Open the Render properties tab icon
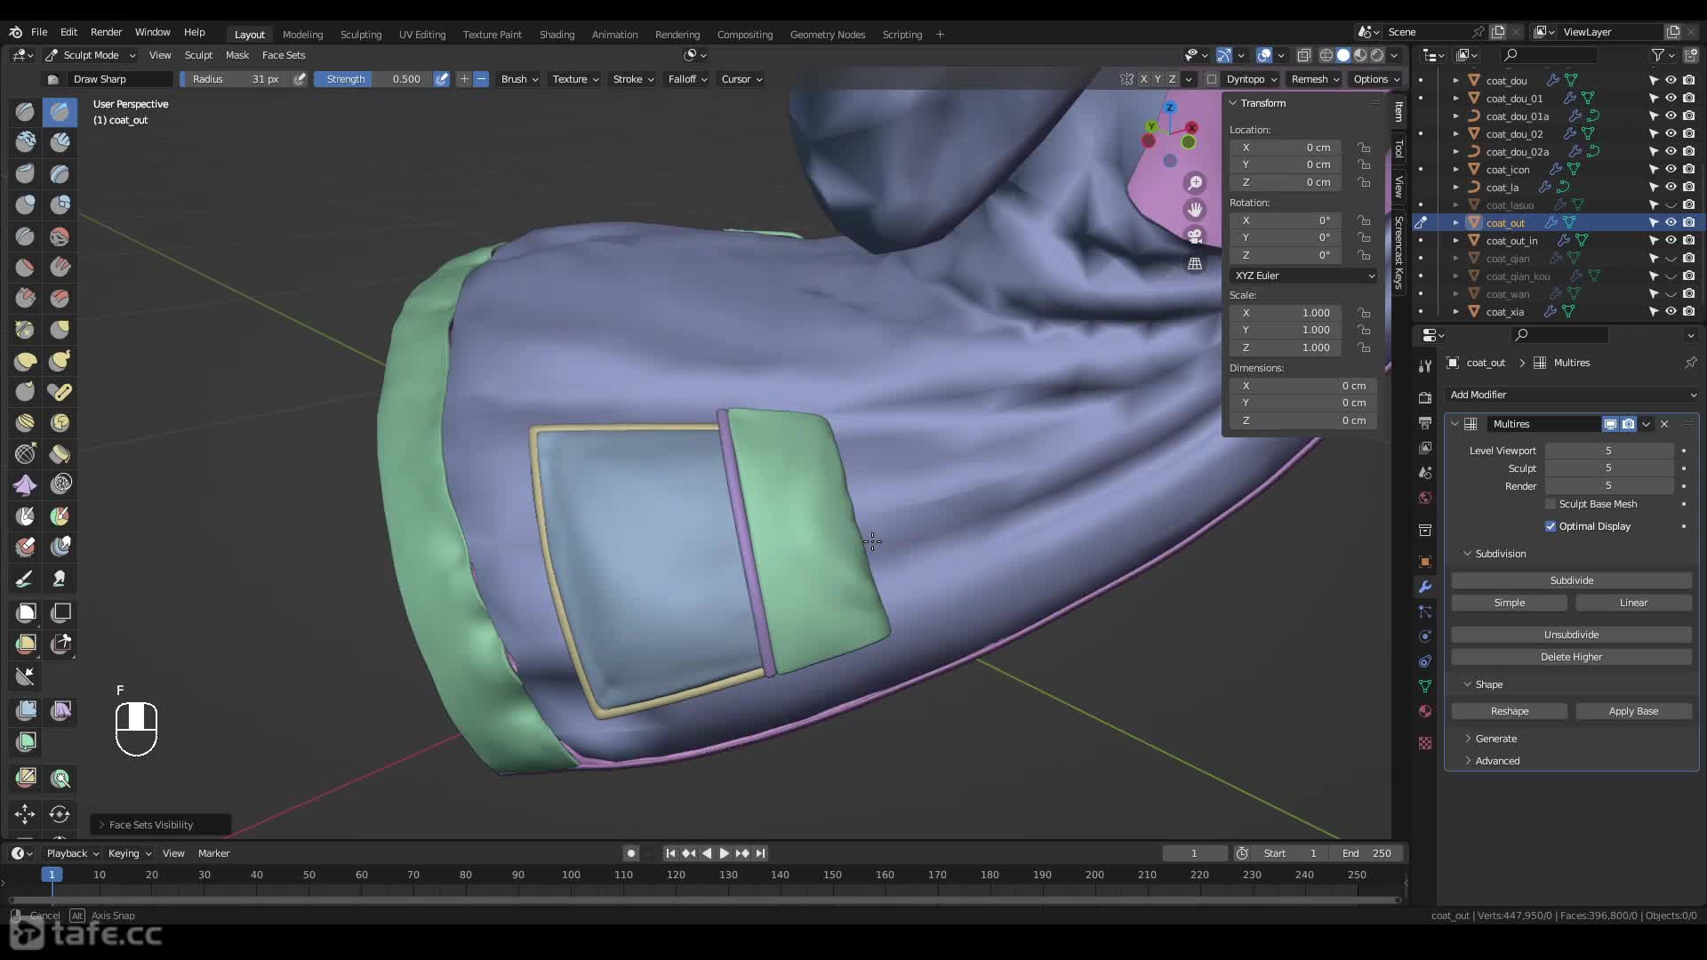This screenshot has width=1707, height=960. 1425,397
